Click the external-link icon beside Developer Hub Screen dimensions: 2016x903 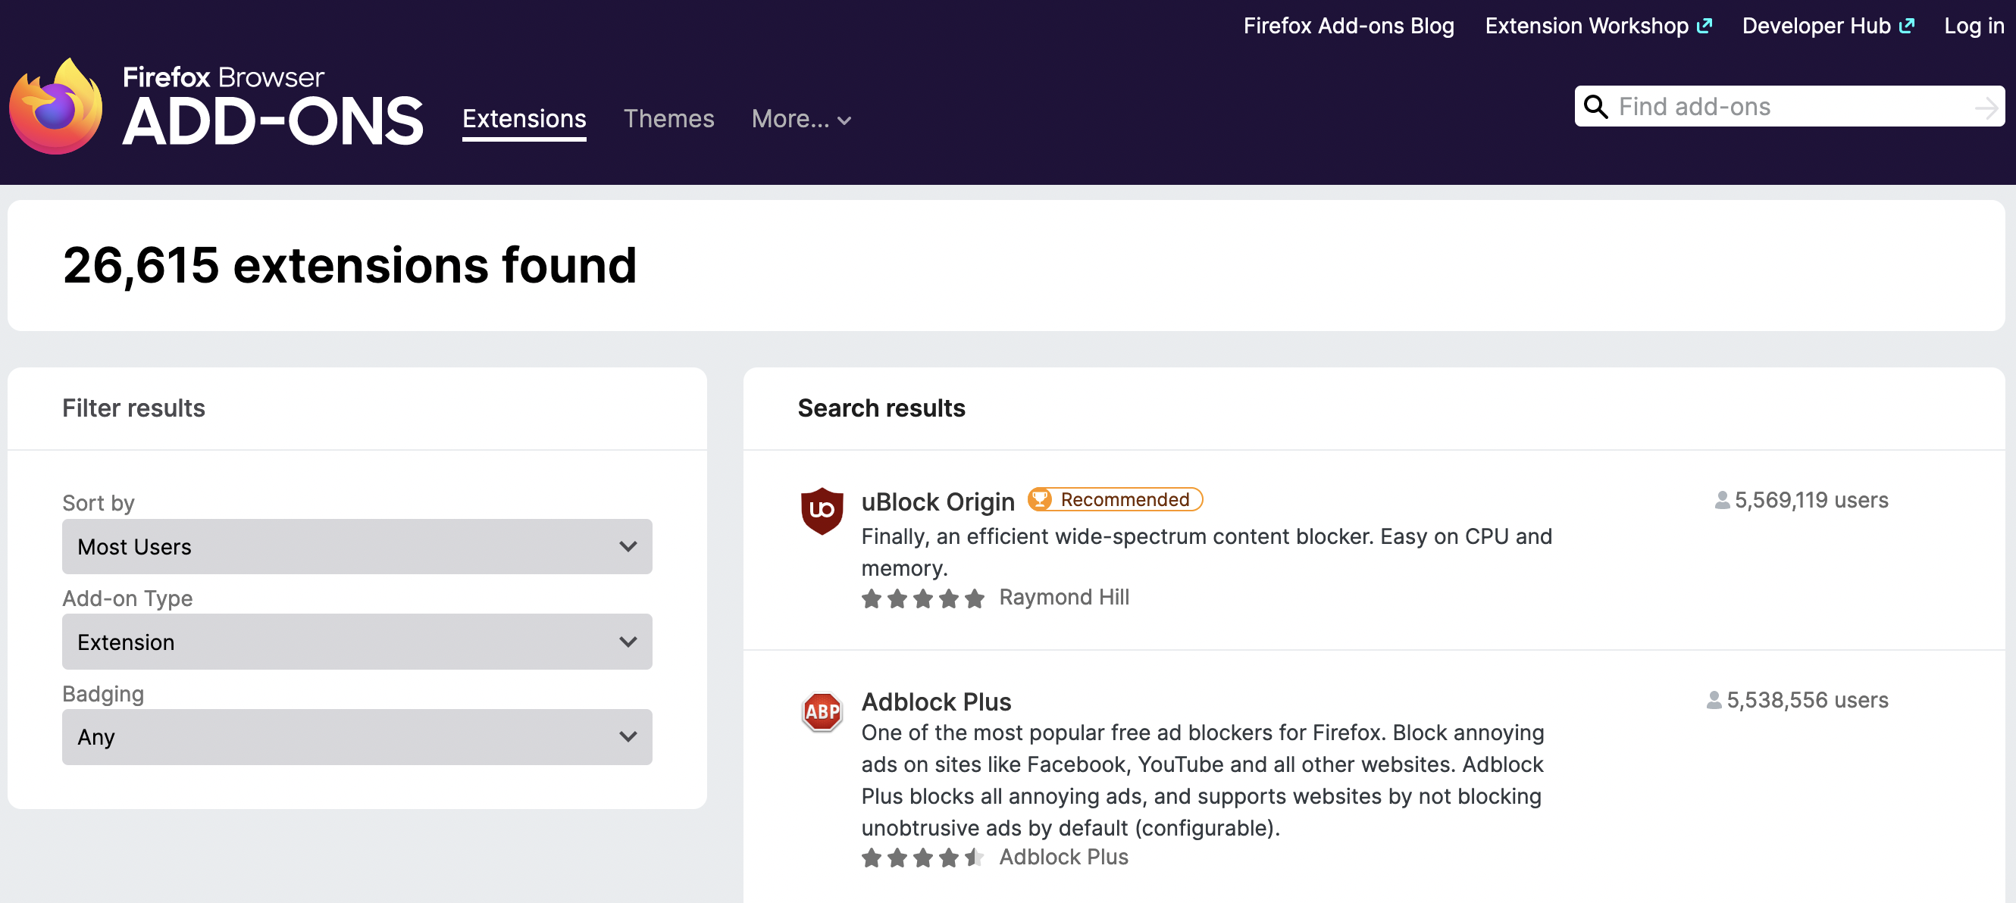1908,24
